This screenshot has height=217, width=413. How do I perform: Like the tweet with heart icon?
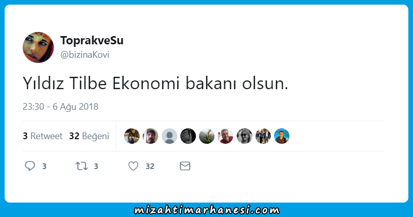point(133,166)
